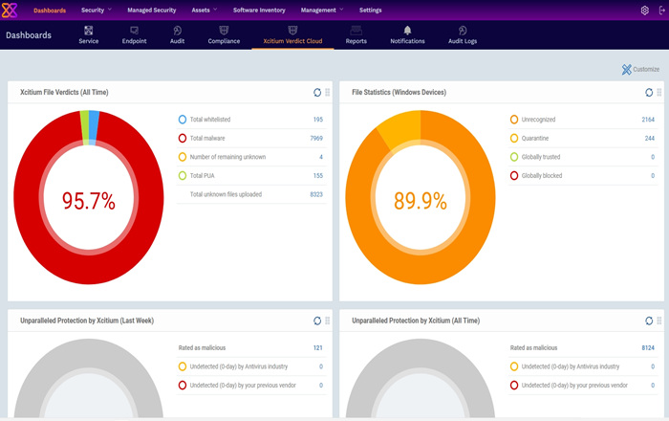Viewport: 669px width, 421px height.
Task: Click the Last Week Rated as malicious count 121
Action: click(x=318, y=348)
